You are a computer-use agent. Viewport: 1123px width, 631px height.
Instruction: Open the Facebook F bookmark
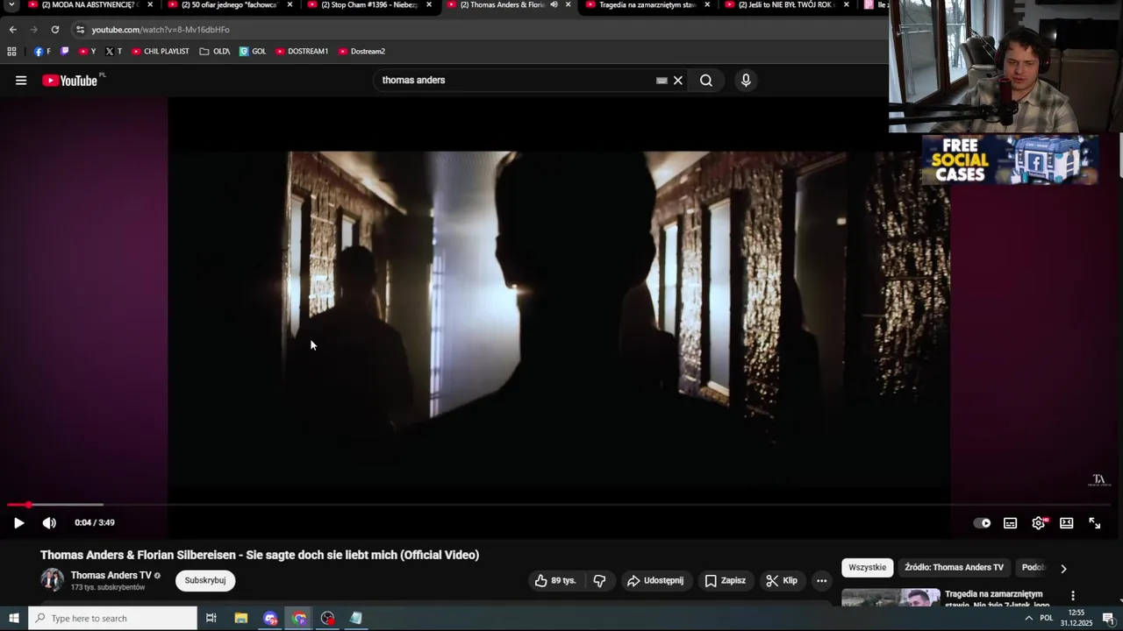[42, 52]
